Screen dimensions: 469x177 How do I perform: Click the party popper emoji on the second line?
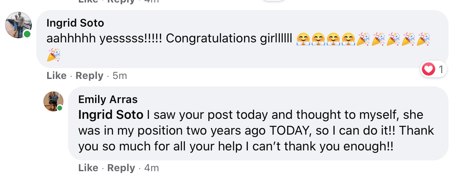tap(53, 54)
